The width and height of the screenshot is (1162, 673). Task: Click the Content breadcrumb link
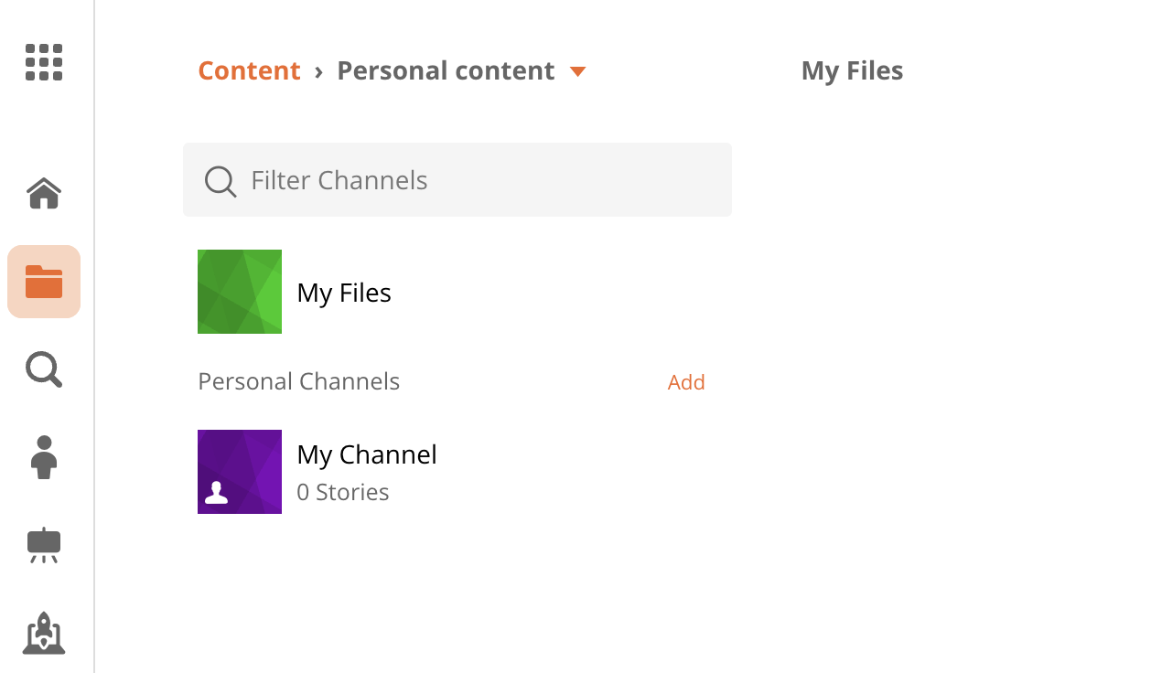[249, 70]
